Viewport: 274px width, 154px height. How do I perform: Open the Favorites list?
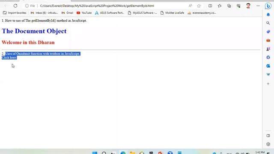pyautogui.click(x=220, y=6)
